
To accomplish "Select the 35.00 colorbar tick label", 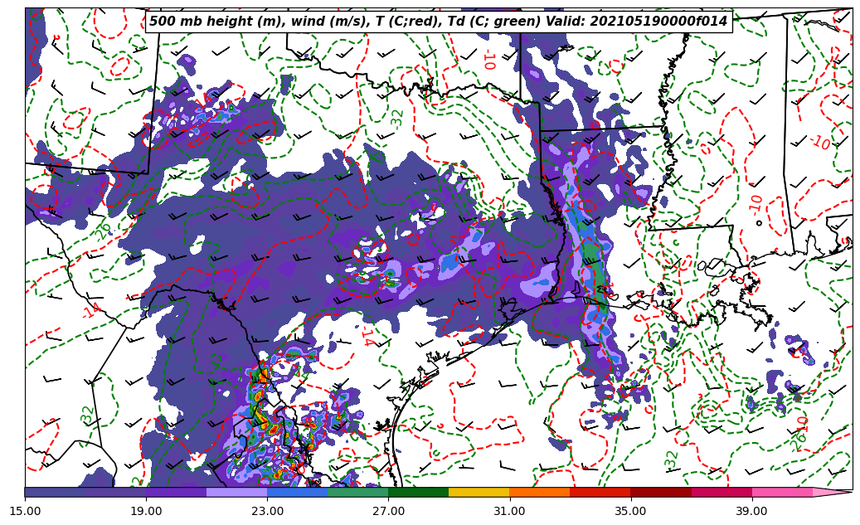I will 630,510.
